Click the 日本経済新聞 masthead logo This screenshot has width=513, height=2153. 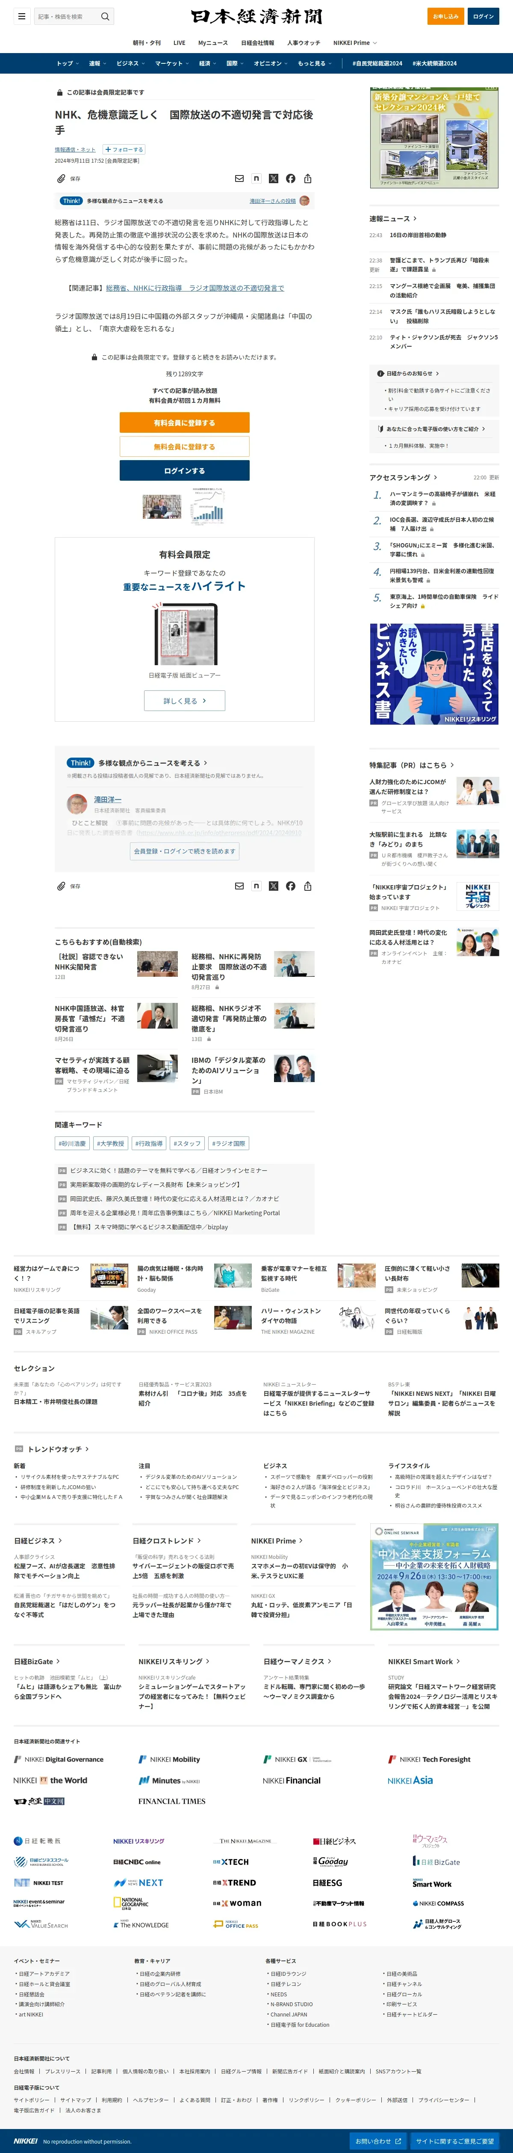(256, 17)
